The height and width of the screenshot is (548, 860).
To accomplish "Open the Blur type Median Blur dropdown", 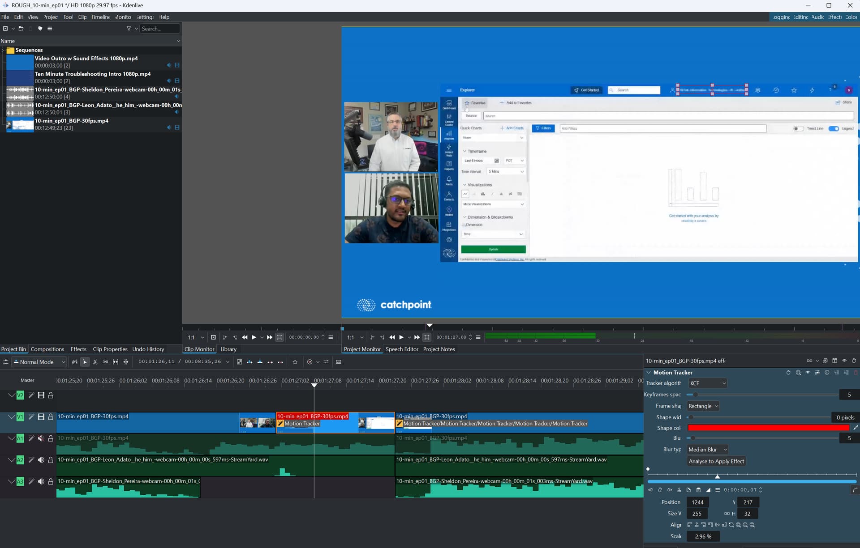I will 708,450.
